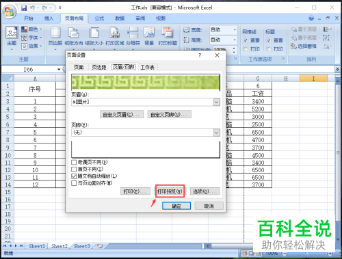Image resolution: width=342 pixels, height=259 pixels.
Task: Open the Data (数据) ribbon tab
Action: tap(120, 18)
